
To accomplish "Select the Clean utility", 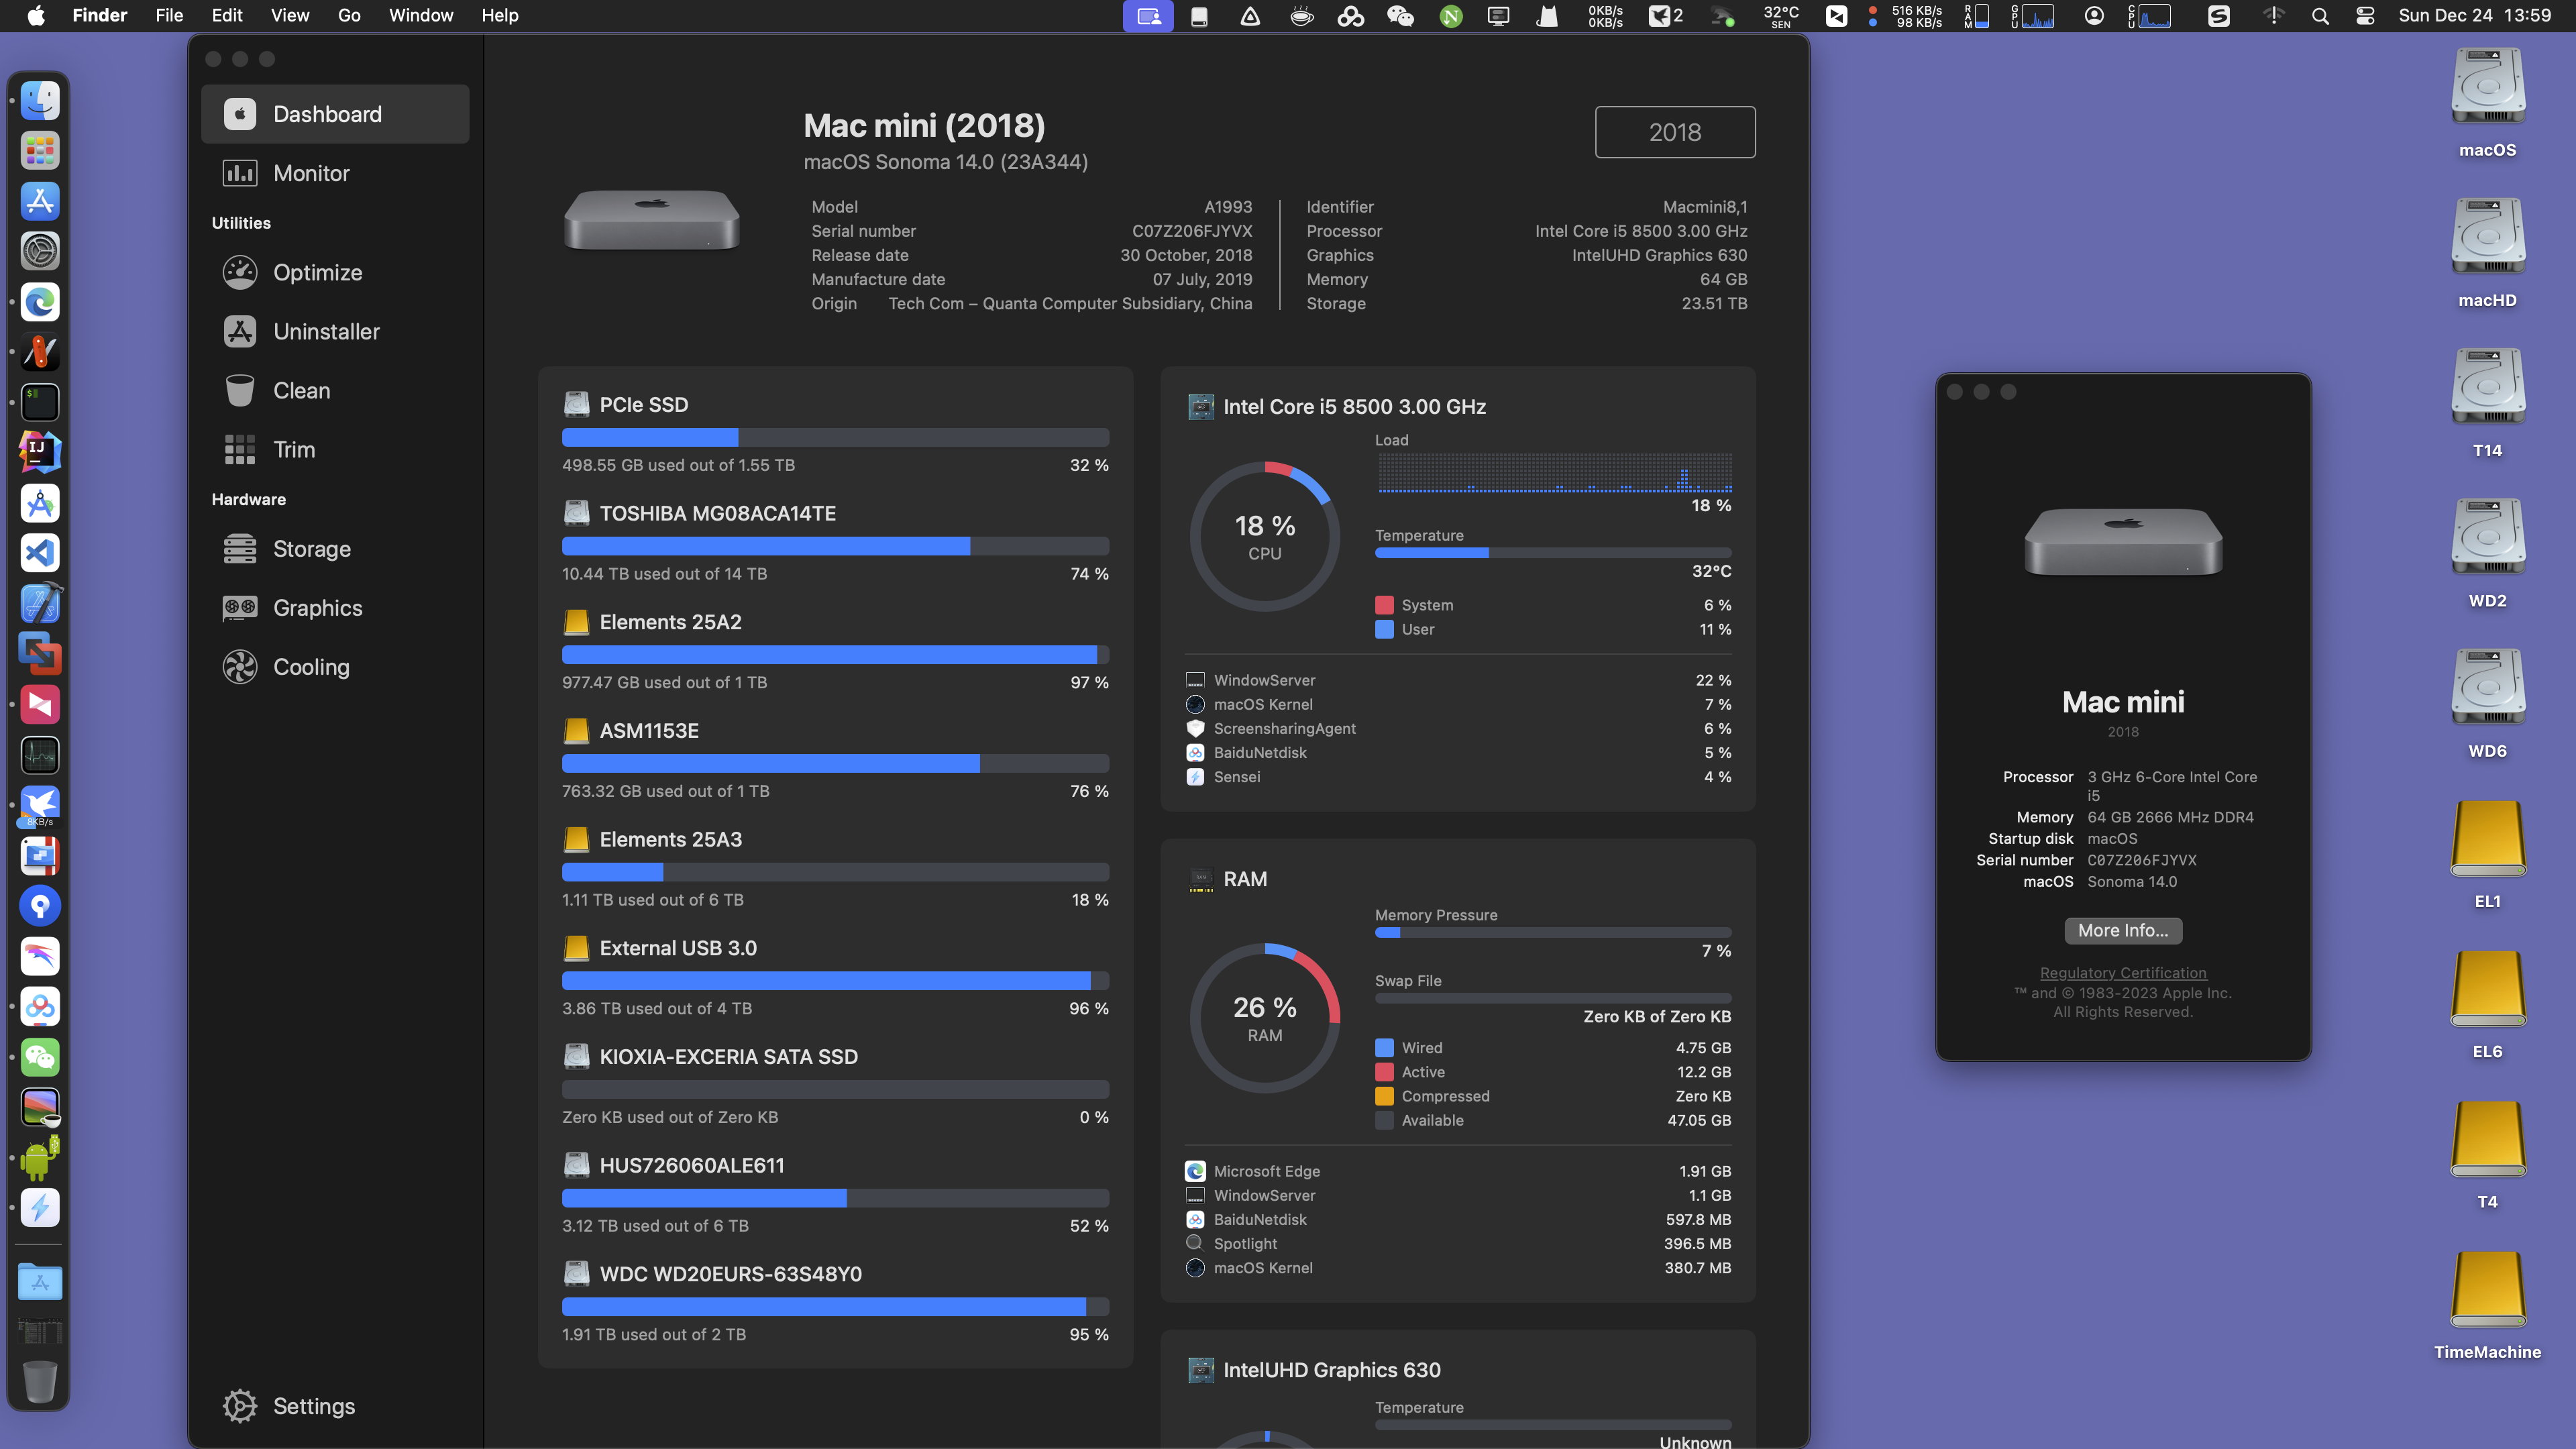I will click(335, 390).
